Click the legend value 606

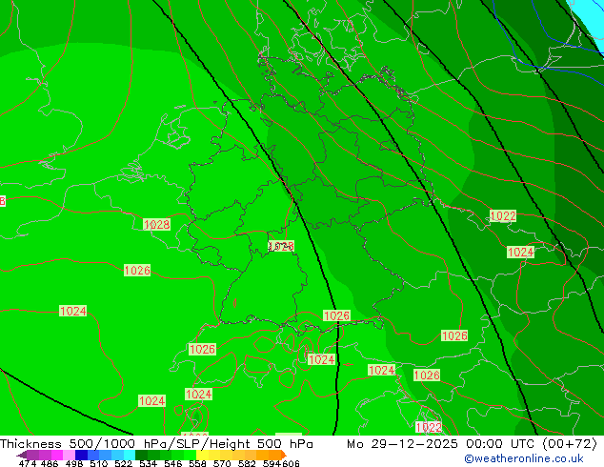[291, 463]
